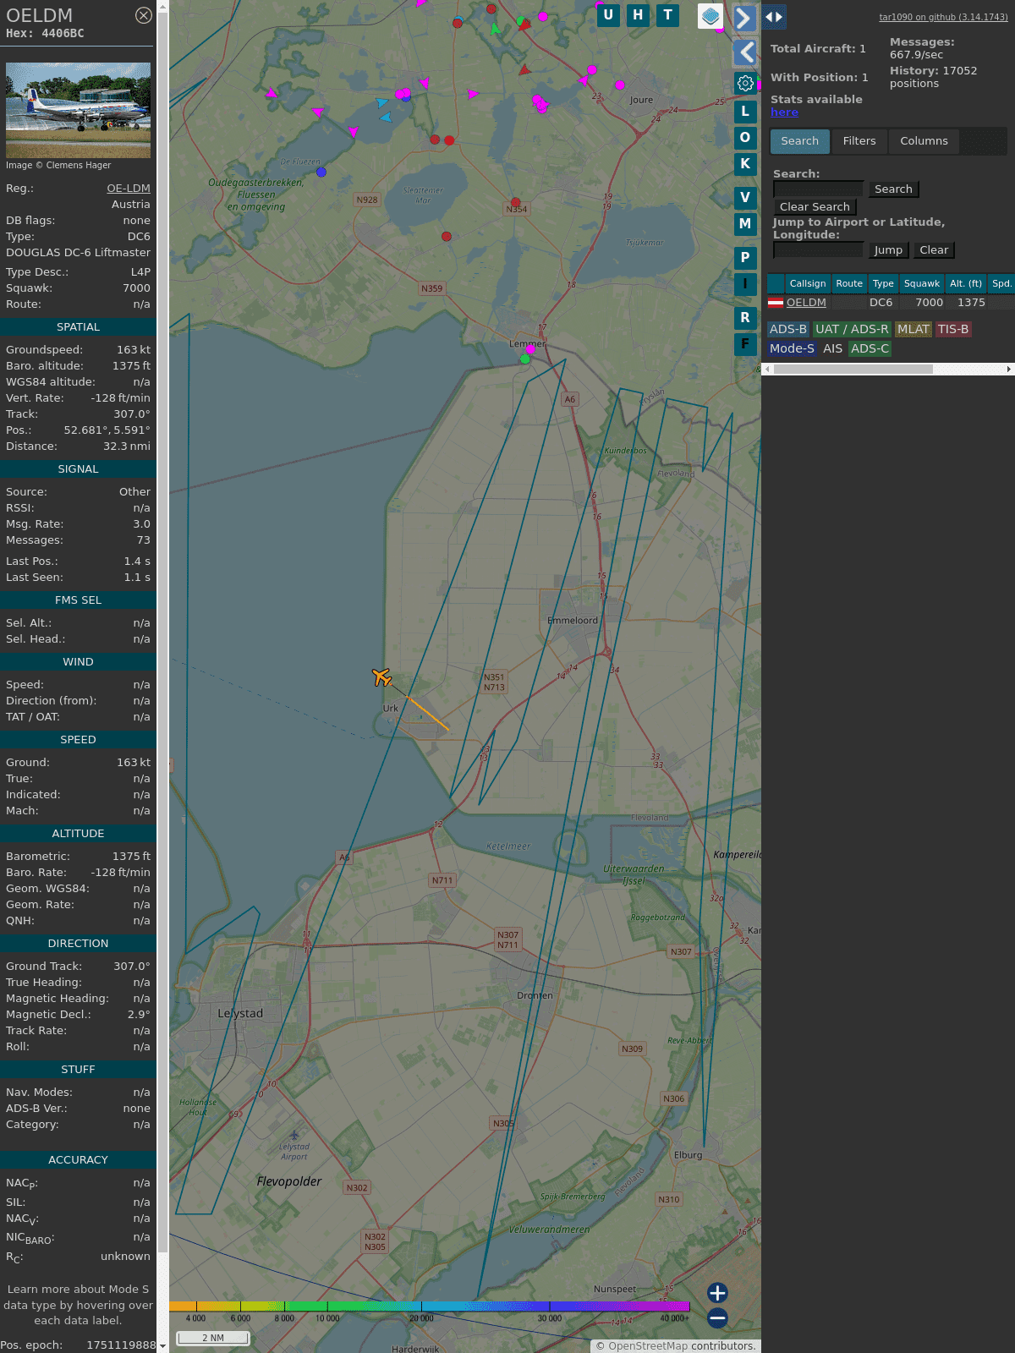Toggle the L map button

[x=745, y=111]
